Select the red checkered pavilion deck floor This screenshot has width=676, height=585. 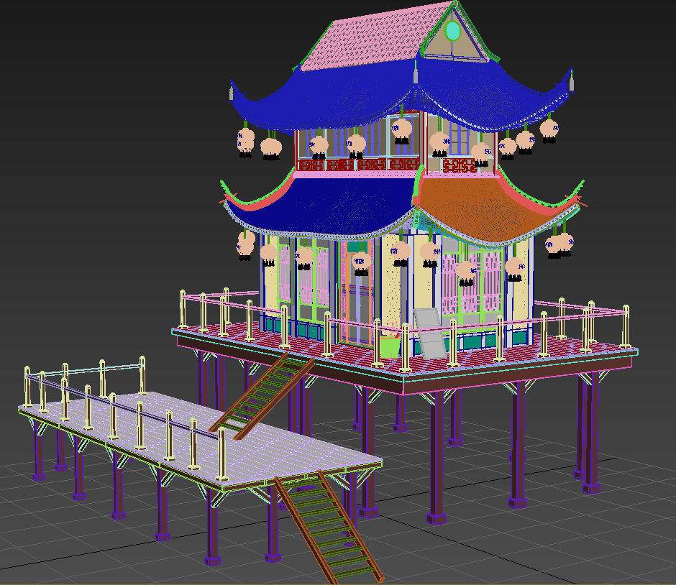(406, 349)
